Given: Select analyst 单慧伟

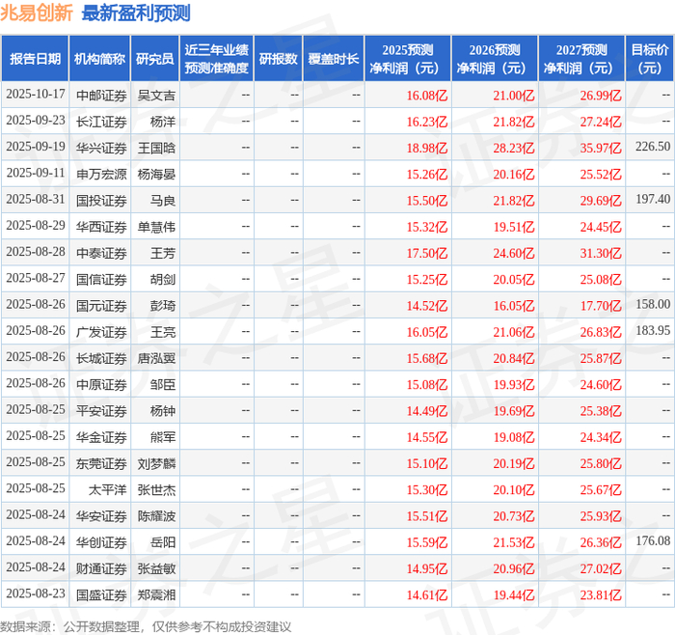Looking at the screenshot, I should click(x=156, y=227).
